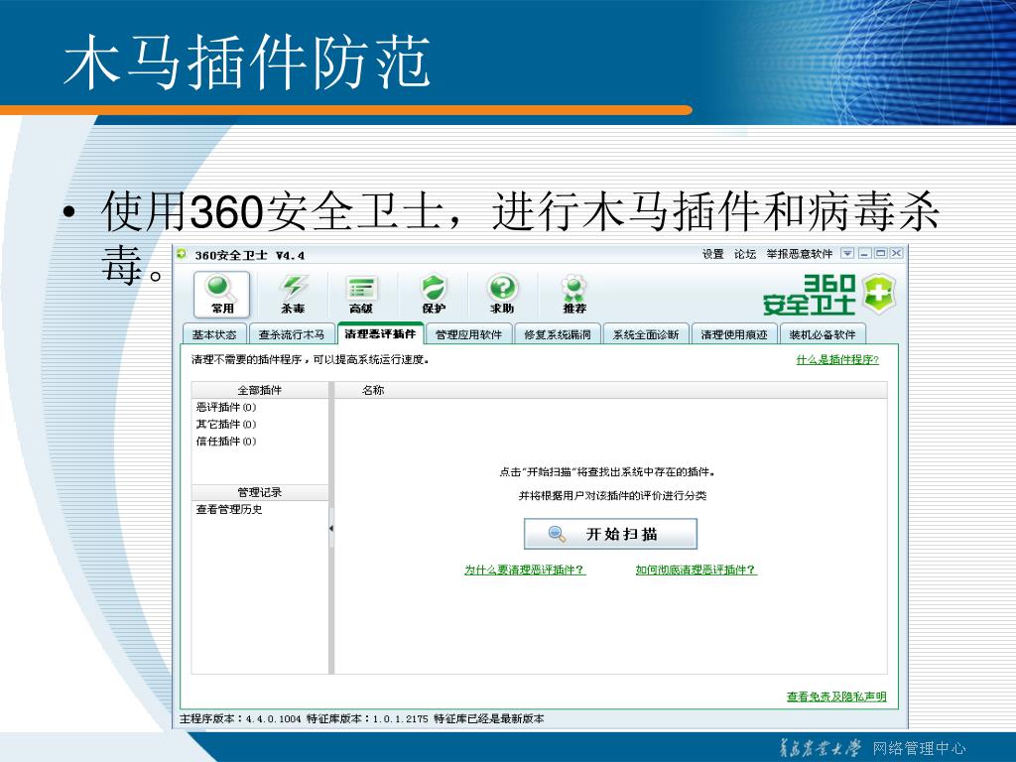Open 查看管理历史 record entry

pyautogui.click(x=229, y=509)
